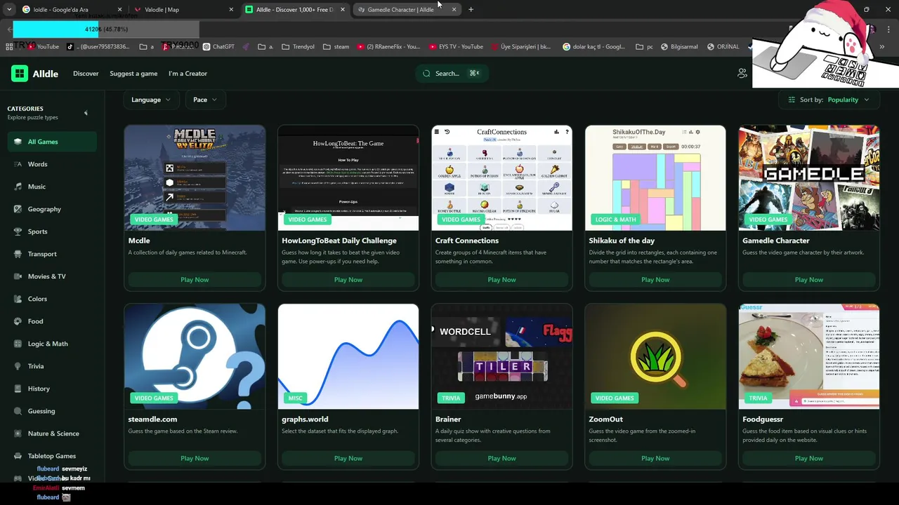Open the Food category

(53, 321)
